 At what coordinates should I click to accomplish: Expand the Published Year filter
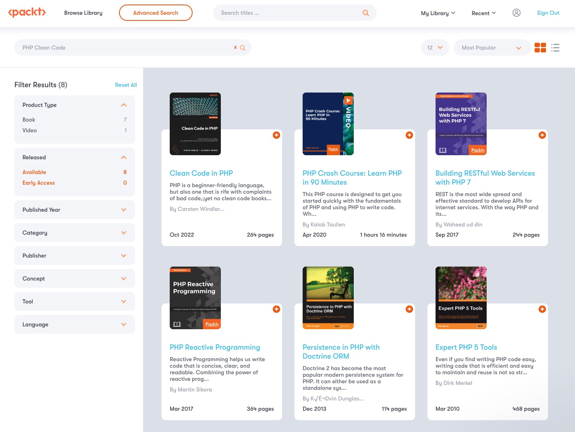(x=74, y=210)
